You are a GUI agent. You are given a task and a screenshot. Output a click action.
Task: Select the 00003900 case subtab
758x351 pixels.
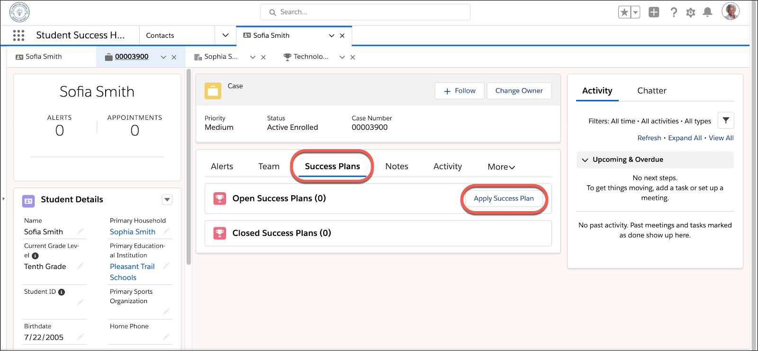(132, 57)
